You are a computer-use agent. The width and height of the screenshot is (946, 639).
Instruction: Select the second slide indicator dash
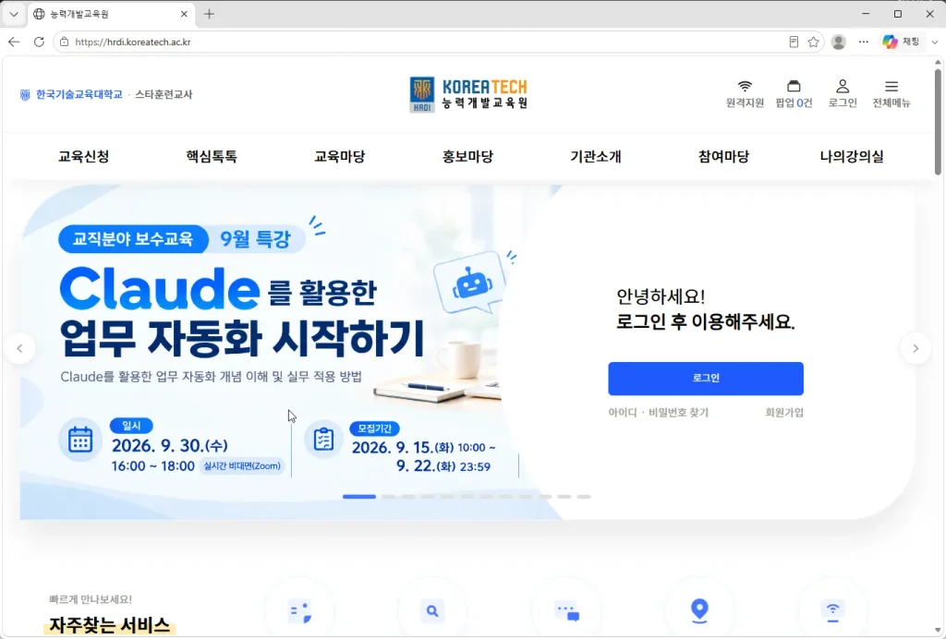click(388, 497)
